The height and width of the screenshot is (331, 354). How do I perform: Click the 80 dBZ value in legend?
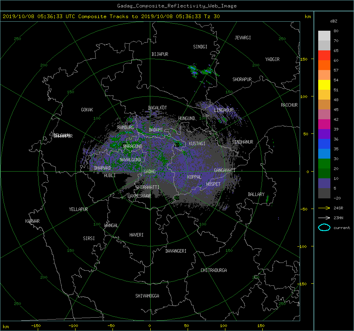tap(336, 31)
